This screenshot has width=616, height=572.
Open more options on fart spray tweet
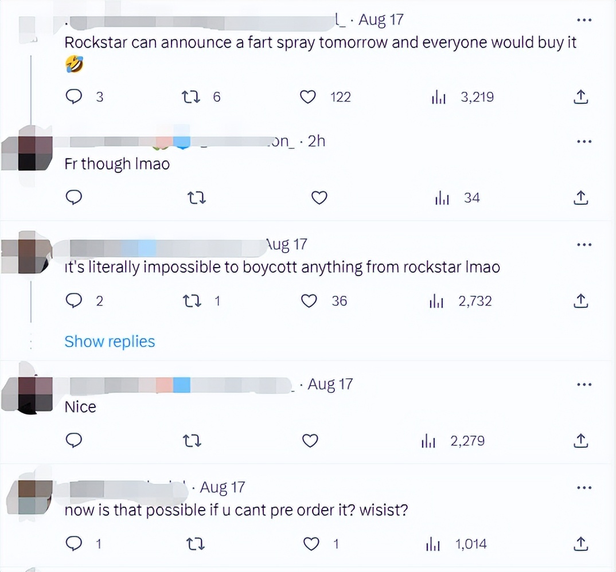[x=584, y=21]
